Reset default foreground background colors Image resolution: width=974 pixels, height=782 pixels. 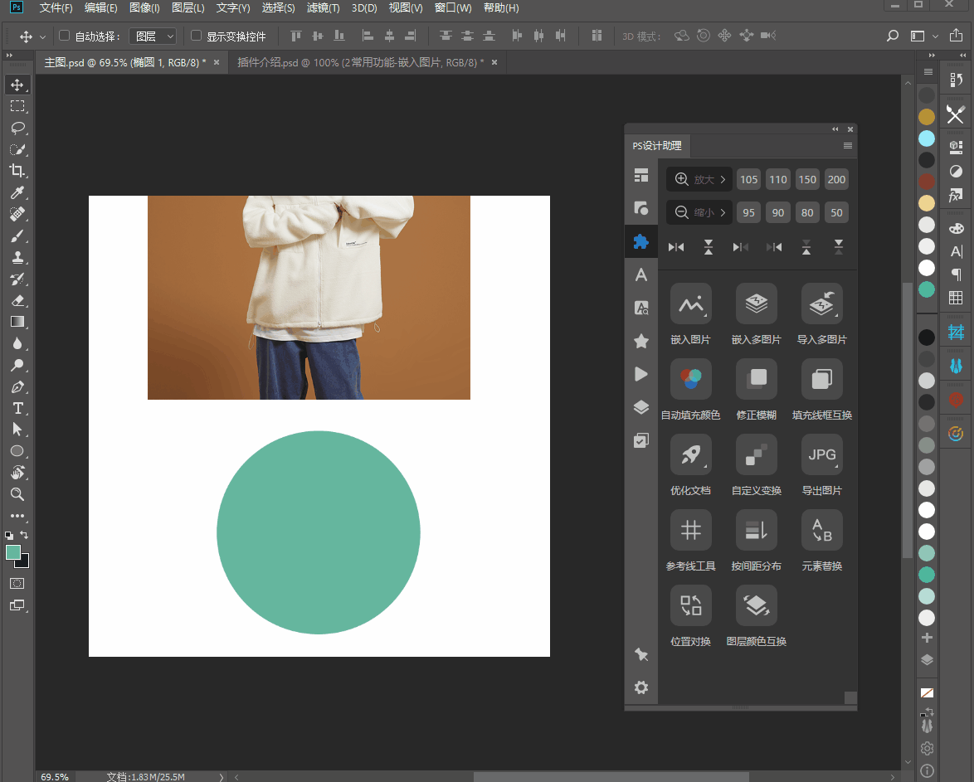point(8,536)
